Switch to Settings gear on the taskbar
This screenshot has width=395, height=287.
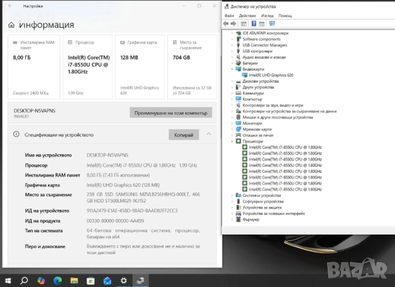123,280
